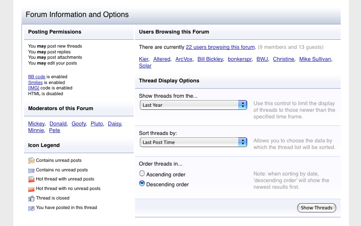Click the 'Thread Display Options' heading

[169, 81]
